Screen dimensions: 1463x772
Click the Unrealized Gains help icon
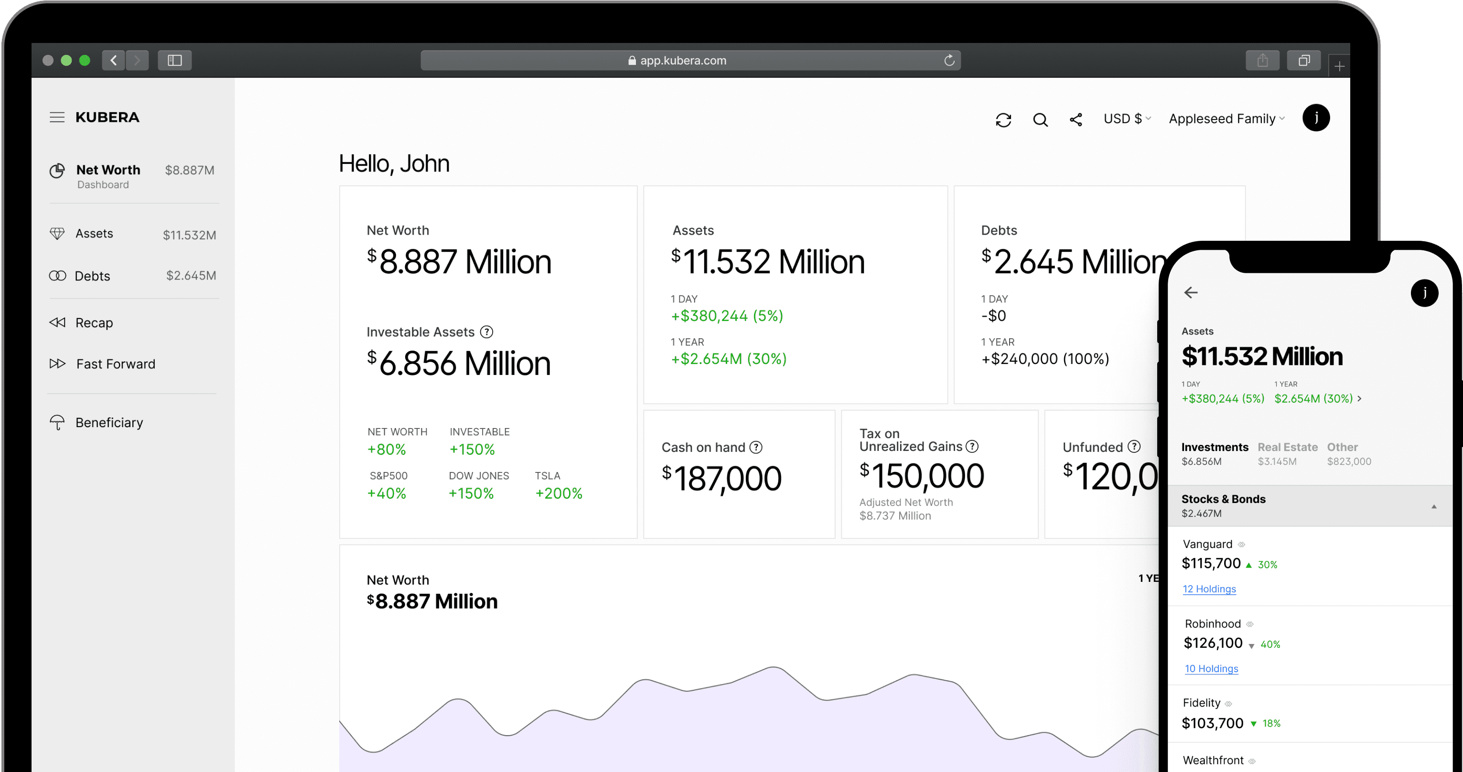pos(972,447)
